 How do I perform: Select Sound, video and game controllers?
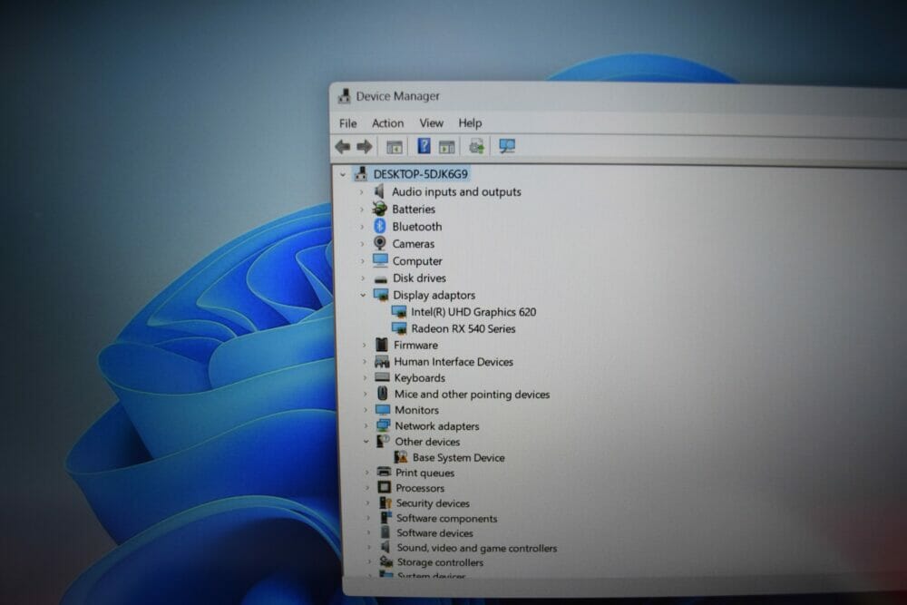[x=477, y=548]
